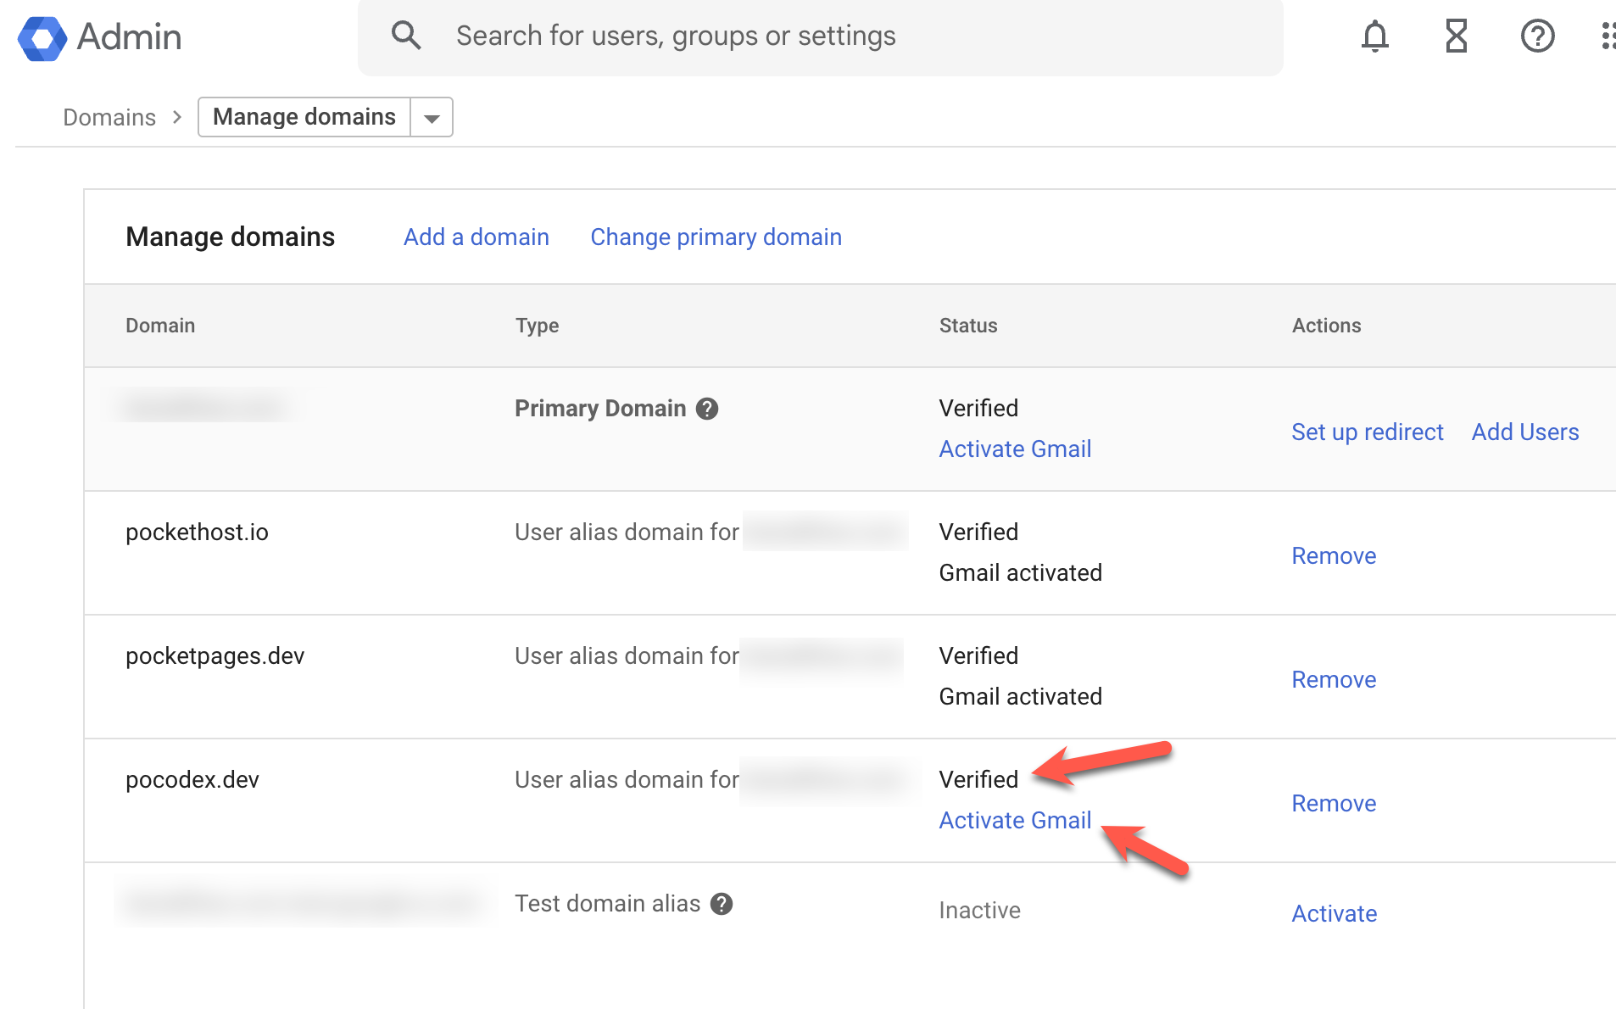This screenshot has width=1616, height=1009.
Task: Open the hourglass tasks icon
Action: [x=1456, y=36]
